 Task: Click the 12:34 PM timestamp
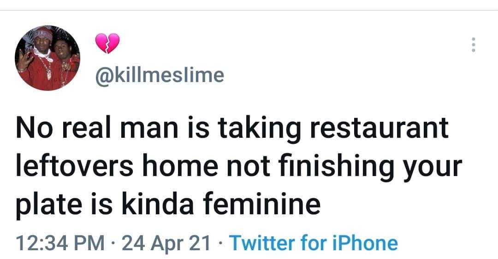tap(59, 243)
